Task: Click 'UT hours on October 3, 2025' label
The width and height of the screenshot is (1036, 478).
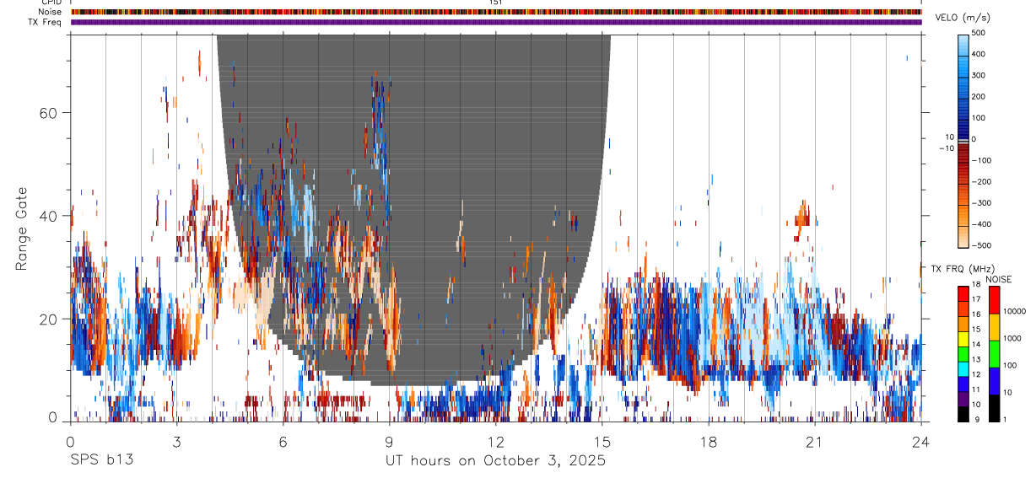Action: (495, 461)
